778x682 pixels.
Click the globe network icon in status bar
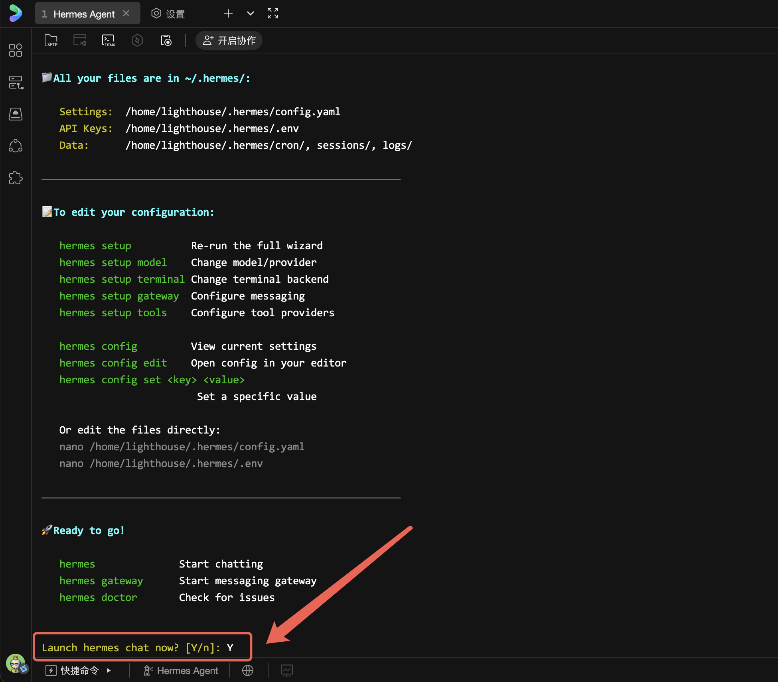coord(248,670)
